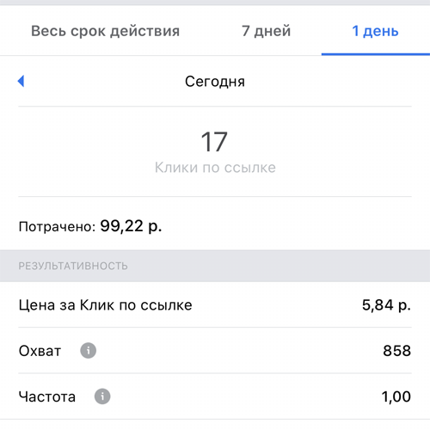The height and width of the screenshot is (430, 430).
Task: Select the Частота row label
Action: (x=47, y=397)
